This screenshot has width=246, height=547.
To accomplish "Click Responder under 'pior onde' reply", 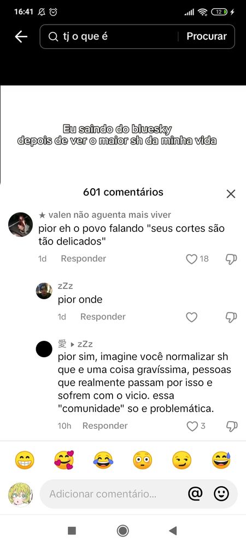I will [103, 317].
